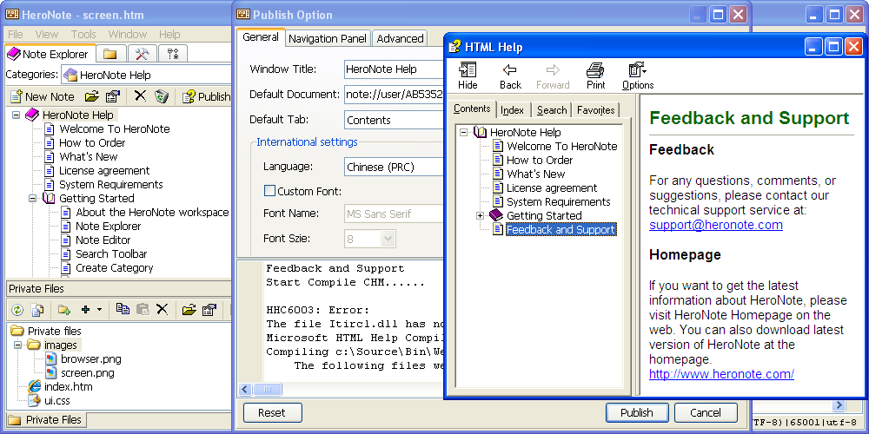Click the Default Document input field
This screenshot has height=434, width=869.
click(x=394, y=95)
